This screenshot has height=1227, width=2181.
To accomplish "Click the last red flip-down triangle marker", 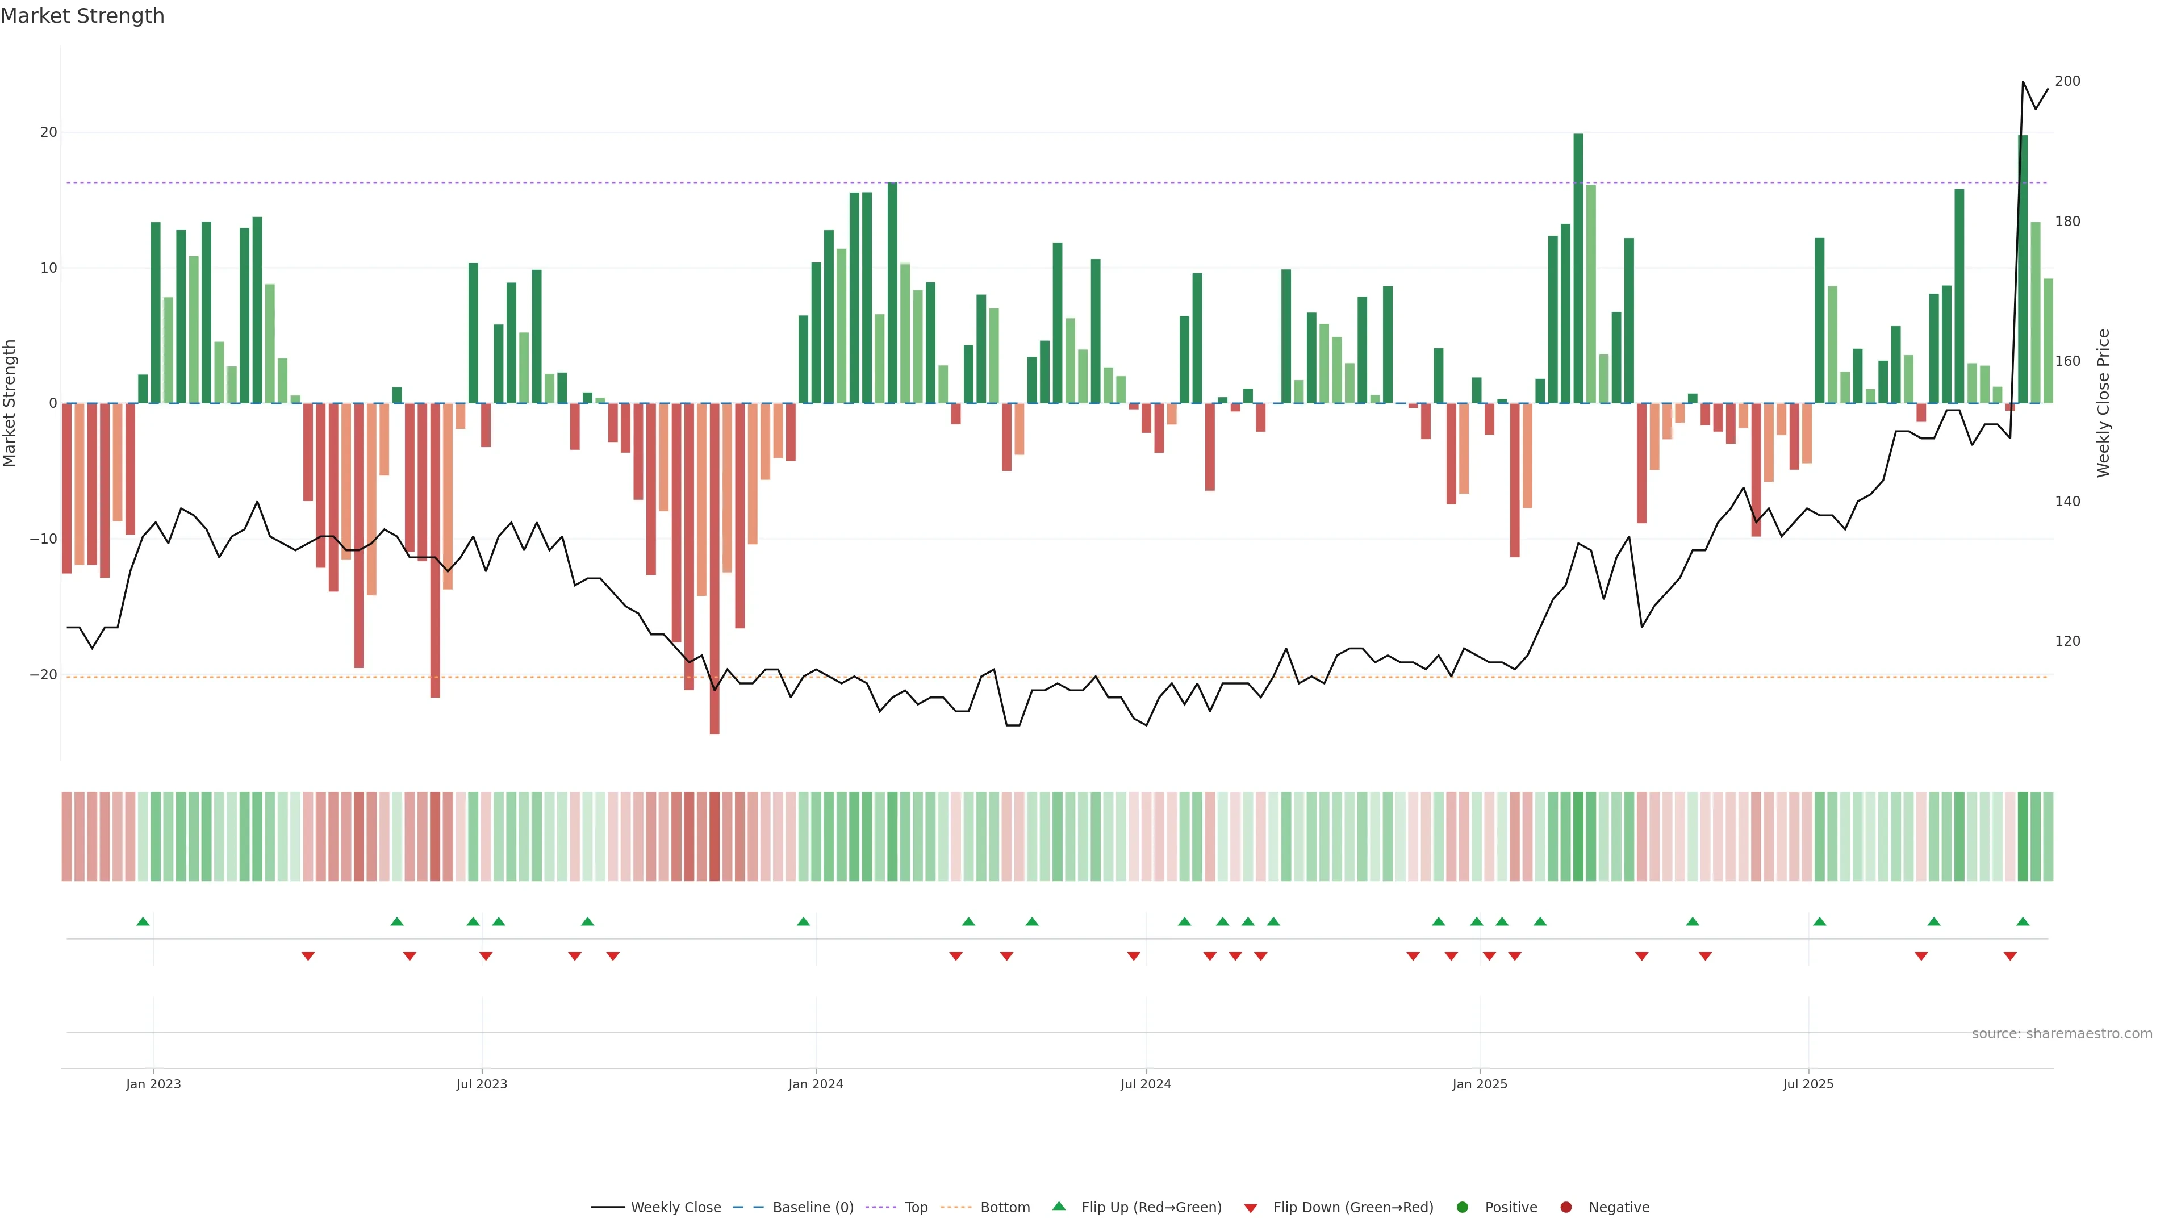I will click(2010, 956).
